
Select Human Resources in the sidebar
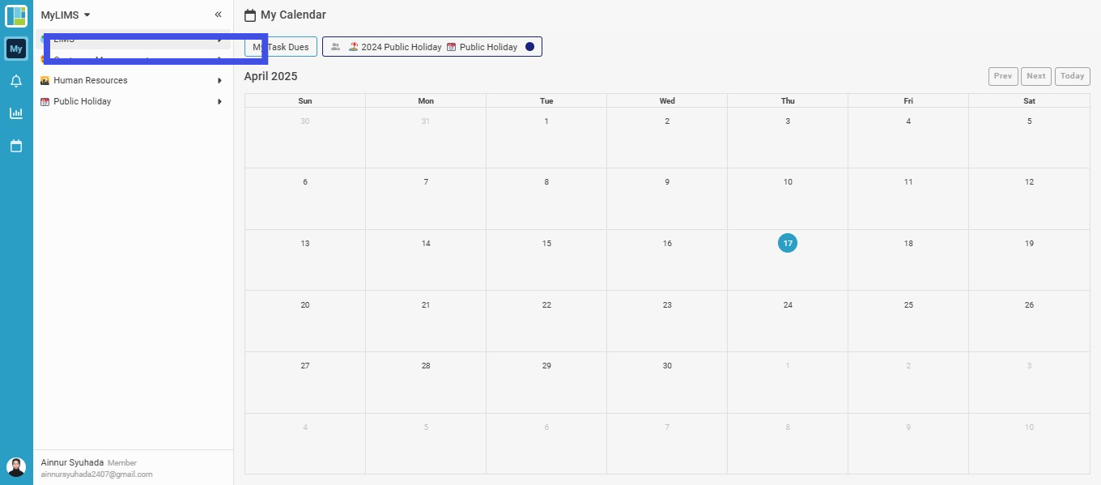click(x=91, y=81)
